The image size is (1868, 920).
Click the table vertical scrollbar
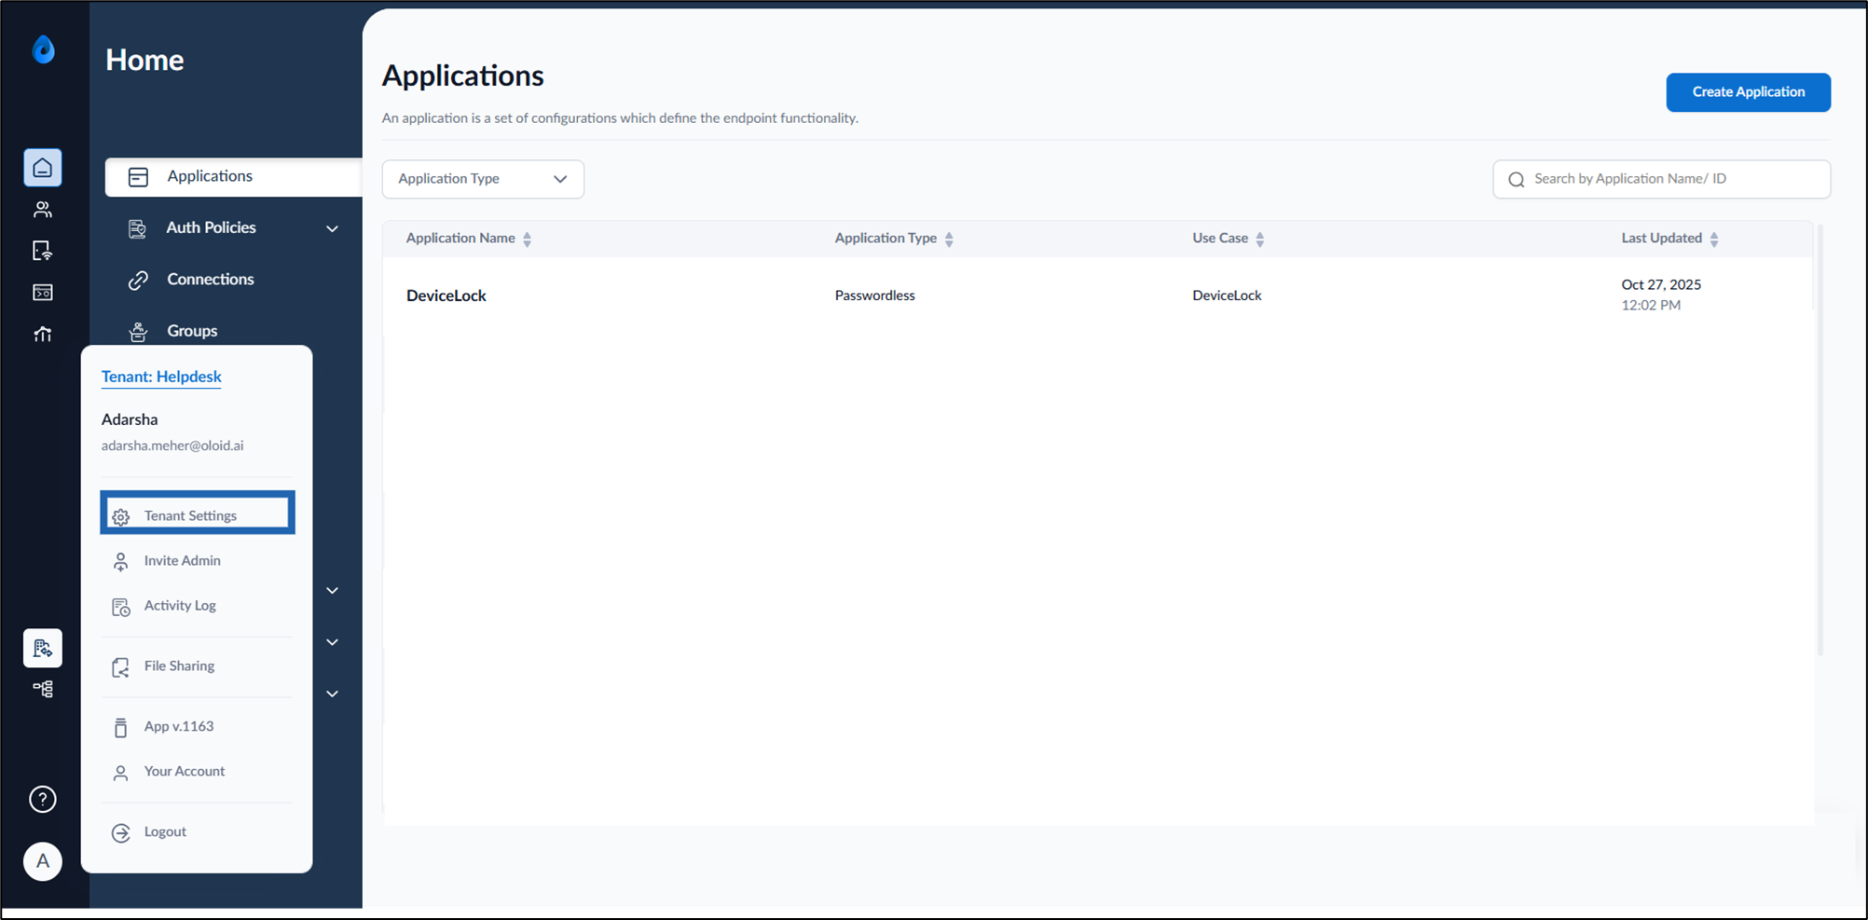[x=1820, y=438]
